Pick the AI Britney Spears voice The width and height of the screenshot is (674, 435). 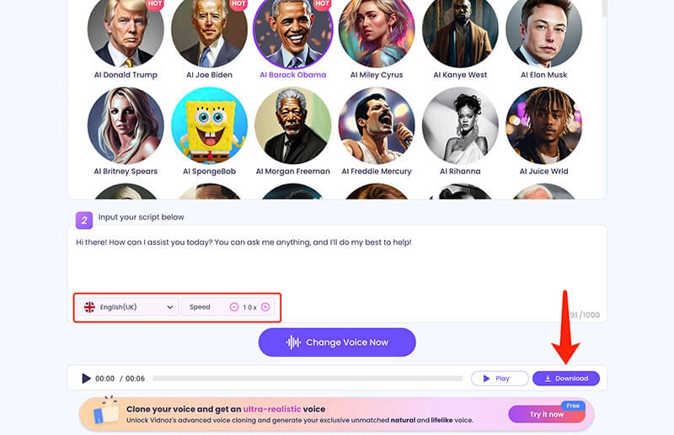pyautogui.click(x=126, y=125)
